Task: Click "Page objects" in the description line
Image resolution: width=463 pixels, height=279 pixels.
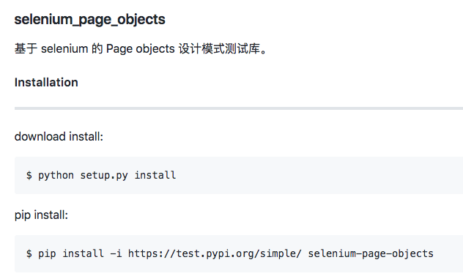Action: 141,49
